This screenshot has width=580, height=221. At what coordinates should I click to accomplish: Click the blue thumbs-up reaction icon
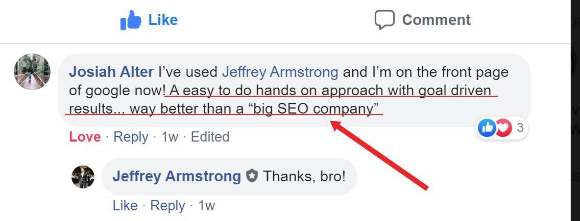(487, 127)
